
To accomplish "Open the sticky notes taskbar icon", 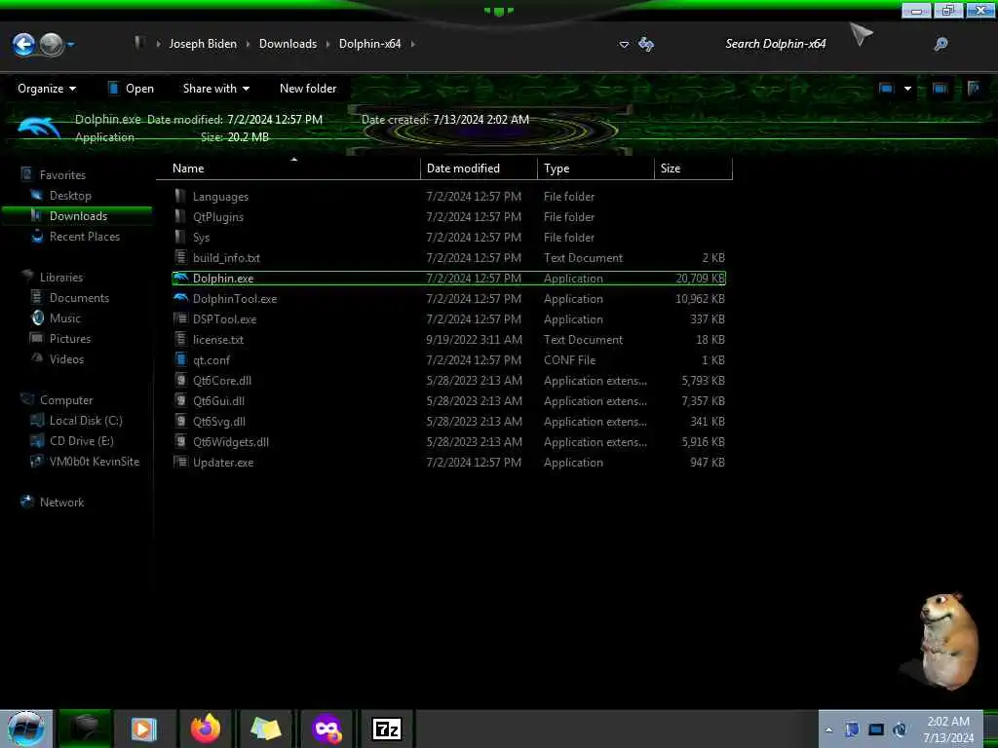I will tap(265, 729).
